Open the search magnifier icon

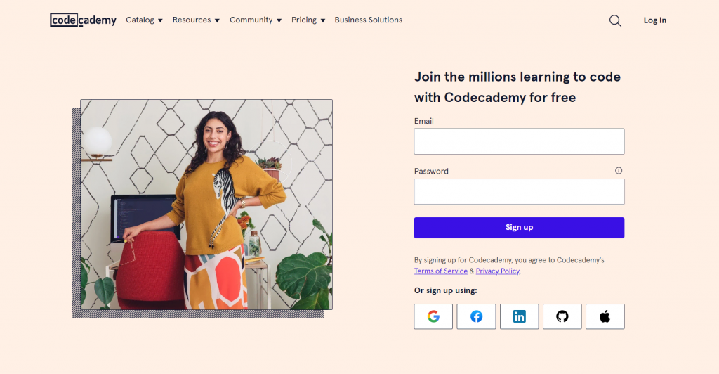615,20
